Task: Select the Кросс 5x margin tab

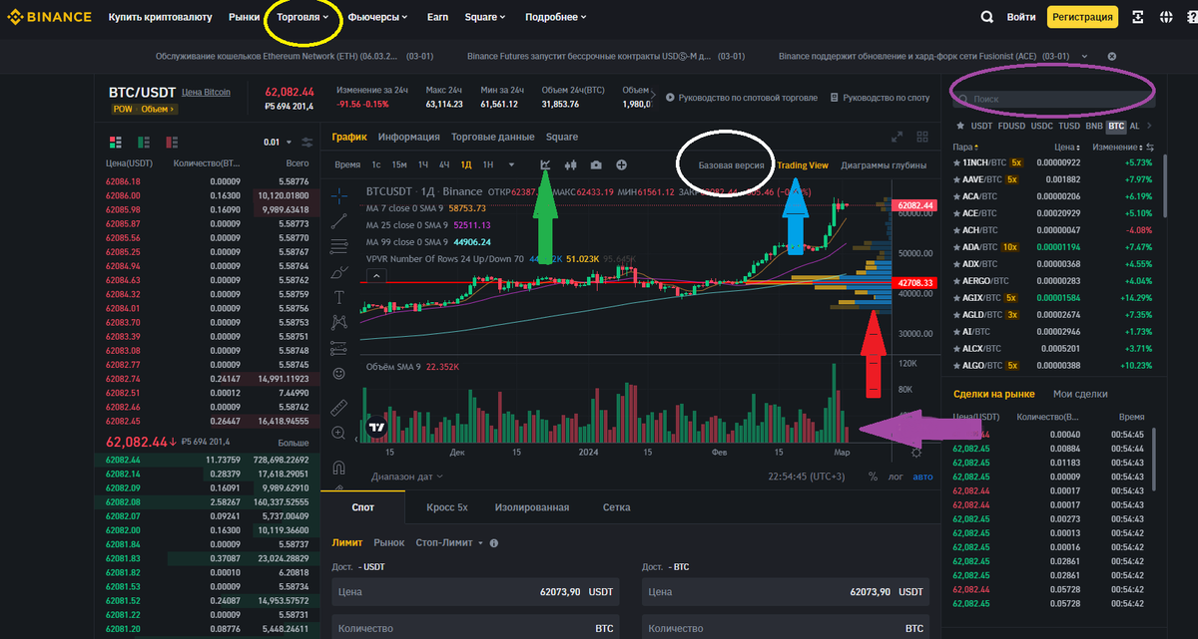Action: coord(447,507)
